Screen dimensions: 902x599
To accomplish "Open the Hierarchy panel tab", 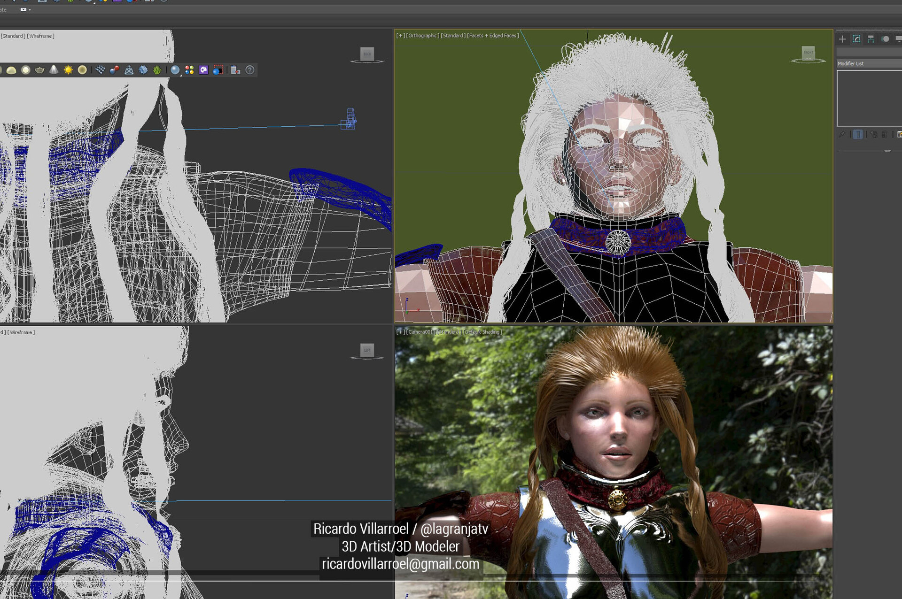I will pos(871,39).
